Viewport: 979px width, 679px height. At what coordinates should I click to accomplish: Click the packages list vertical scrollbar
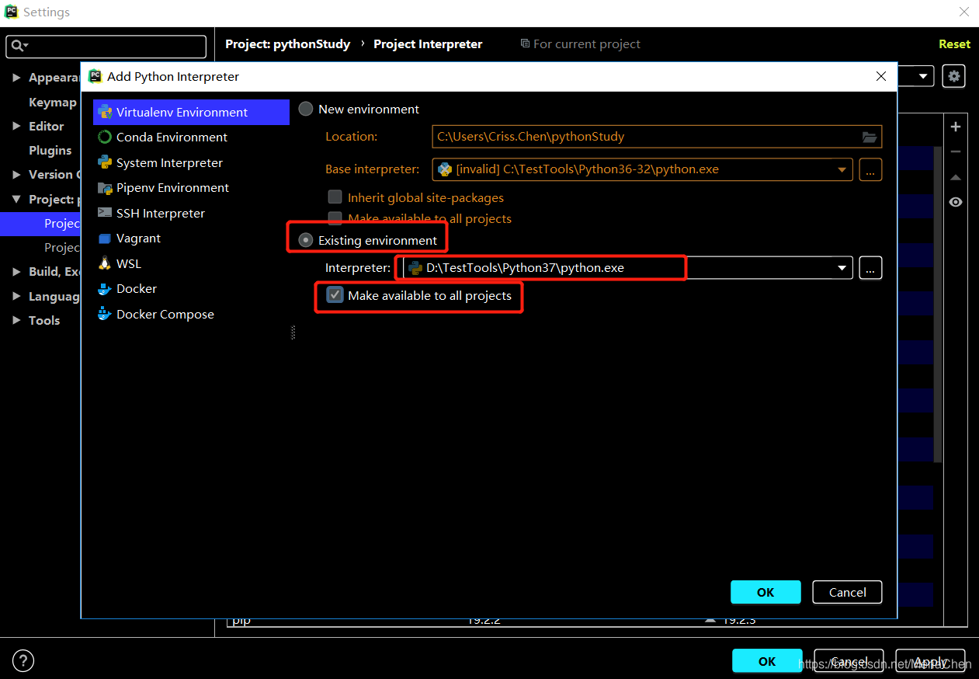(x=938, y=303)
